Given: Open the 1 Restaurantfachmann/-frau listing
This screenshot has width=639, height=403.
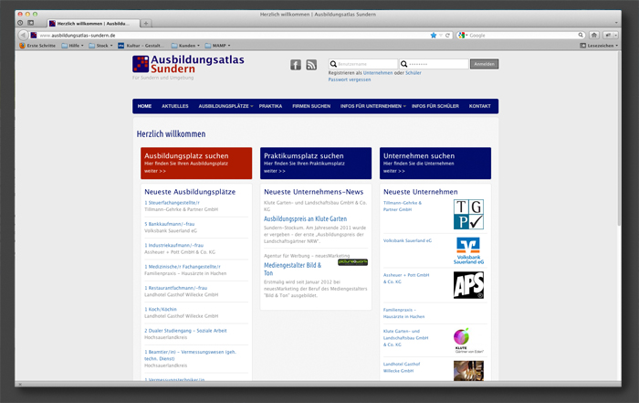Looking at the screenshot, I should point(175,288).
